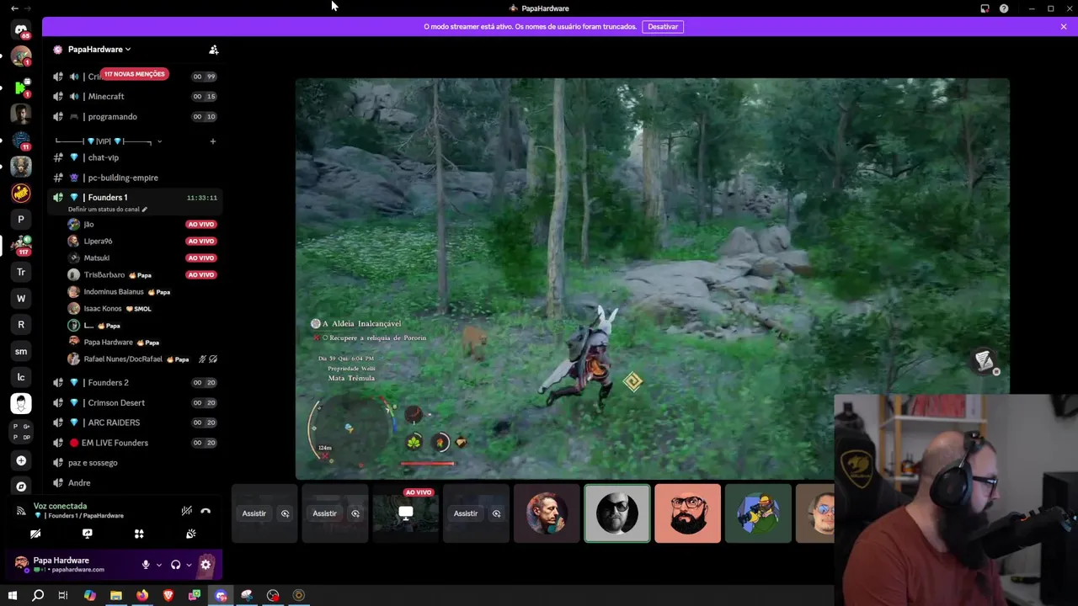Join the Crimson Desert voice channel
This screenshot has width=1078, height=606.
135,403
